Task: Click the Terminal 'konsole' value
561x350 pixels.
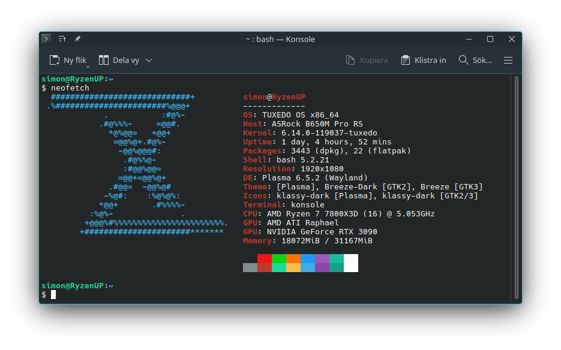Action: 308,205
